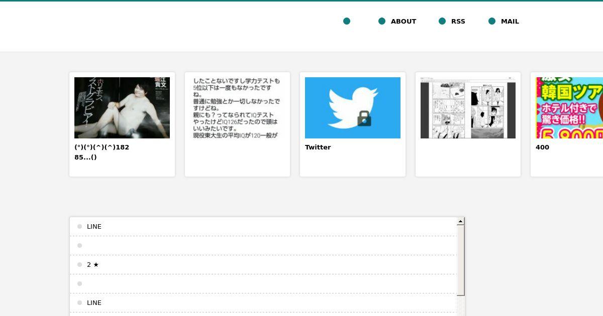Click the Twitter card title

(318, 147)
